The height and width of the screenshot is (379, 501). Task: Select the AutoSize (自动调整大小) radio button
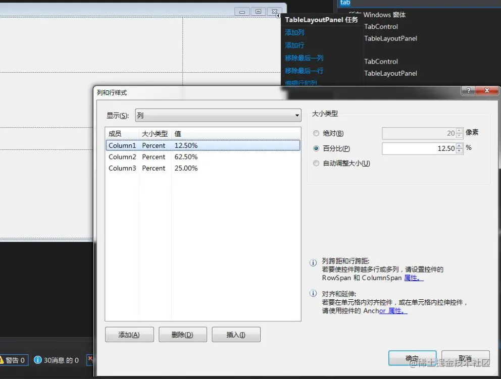click(x=316, y=163)
